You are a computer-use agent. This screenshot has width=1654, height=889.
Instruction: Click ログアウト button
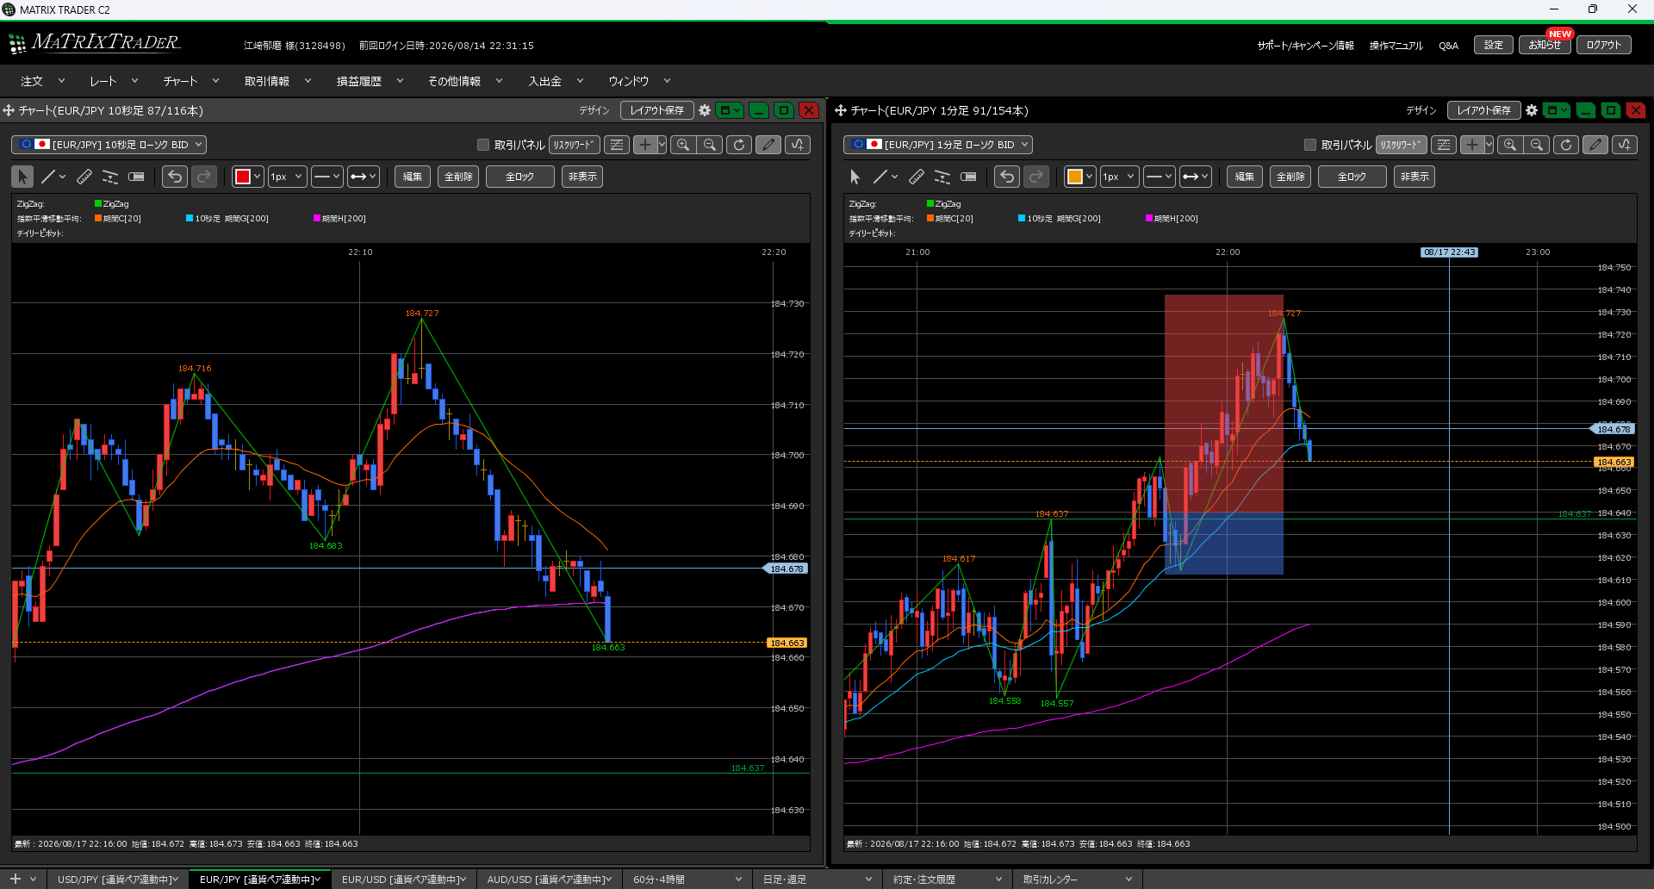pos(1604,45)
